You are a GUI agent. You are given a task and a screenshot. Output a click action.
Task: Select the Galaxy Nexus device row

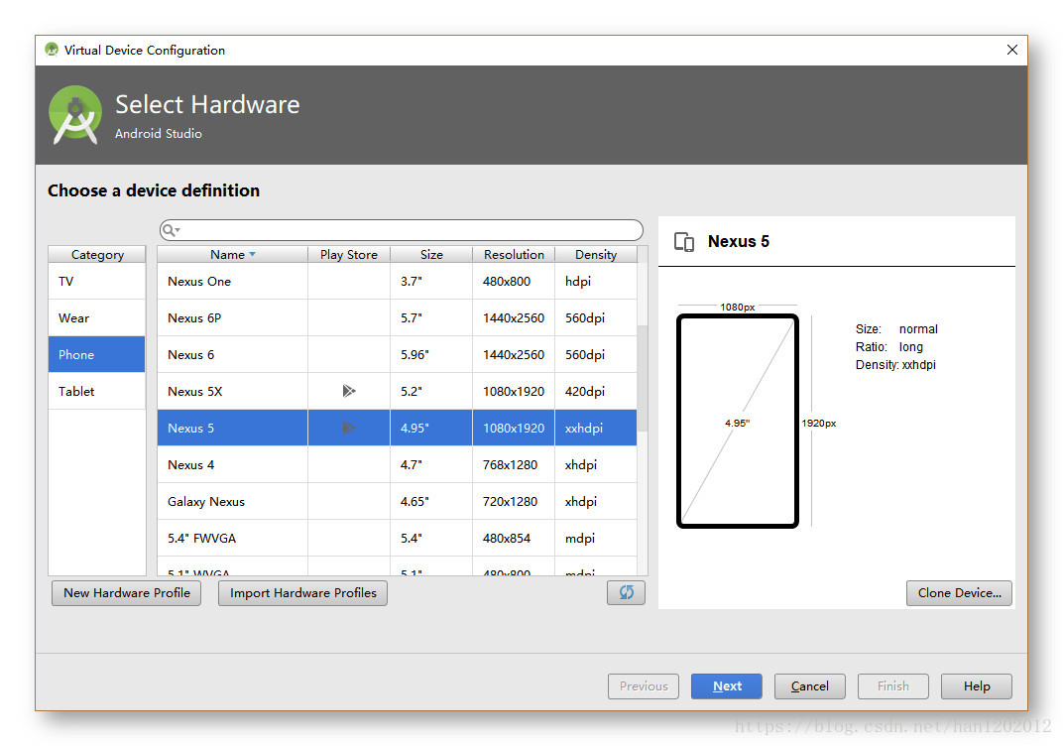click(398, 501)
